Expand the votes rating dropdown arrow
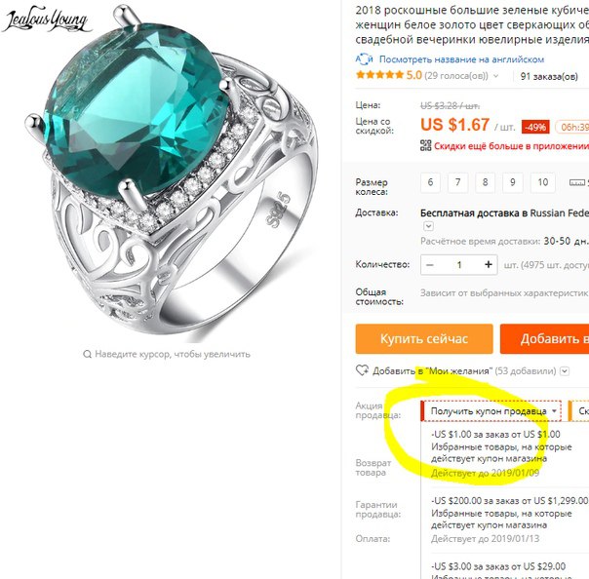Screen dimensions: 589x579 click(x=495, y=76)
